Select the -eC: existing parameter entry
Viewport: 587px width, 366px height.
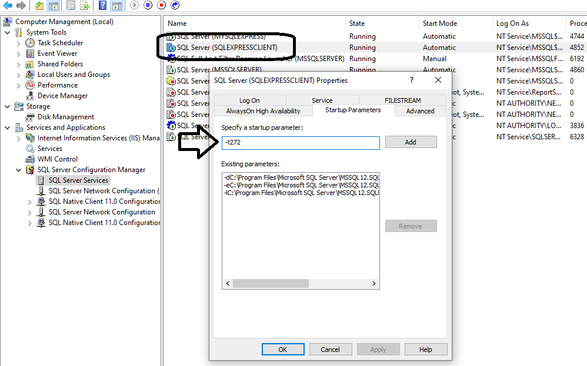301,185
